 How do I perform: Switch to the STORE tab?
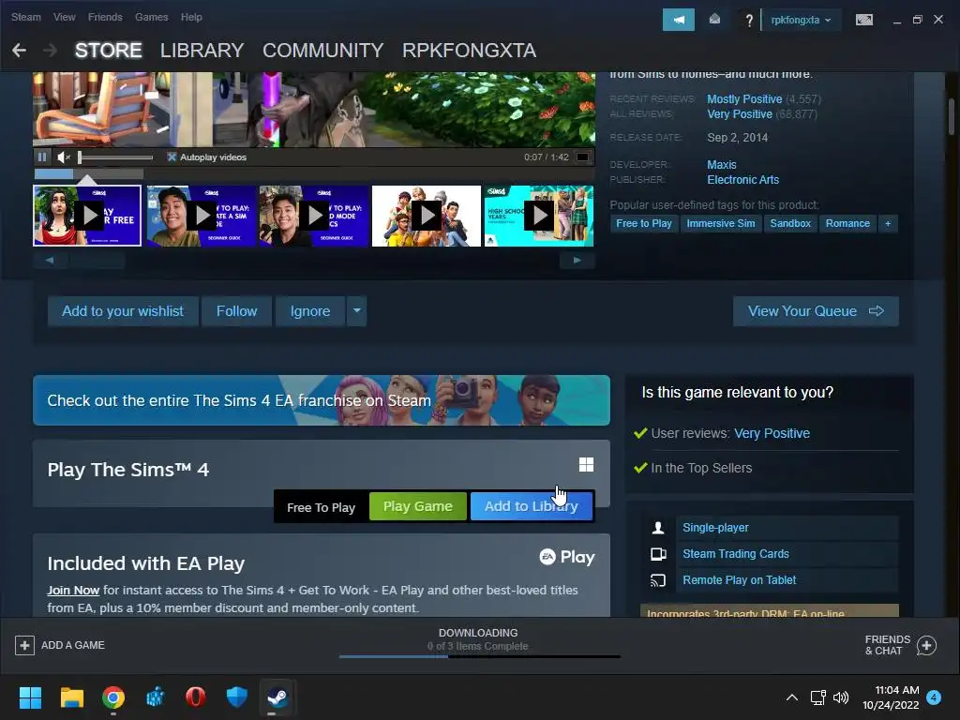click(x=109, y=51)
